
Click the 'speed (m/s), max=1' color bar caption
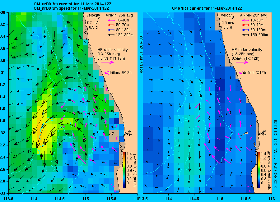click(x=135, y=170)
